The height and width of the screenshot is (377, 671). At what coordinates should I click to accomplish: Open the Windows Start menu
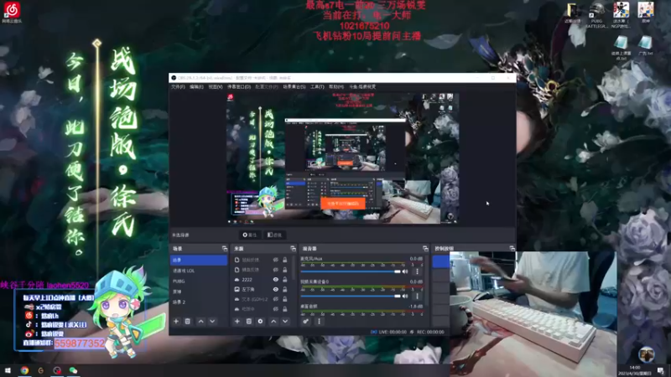tap(8, 370)
